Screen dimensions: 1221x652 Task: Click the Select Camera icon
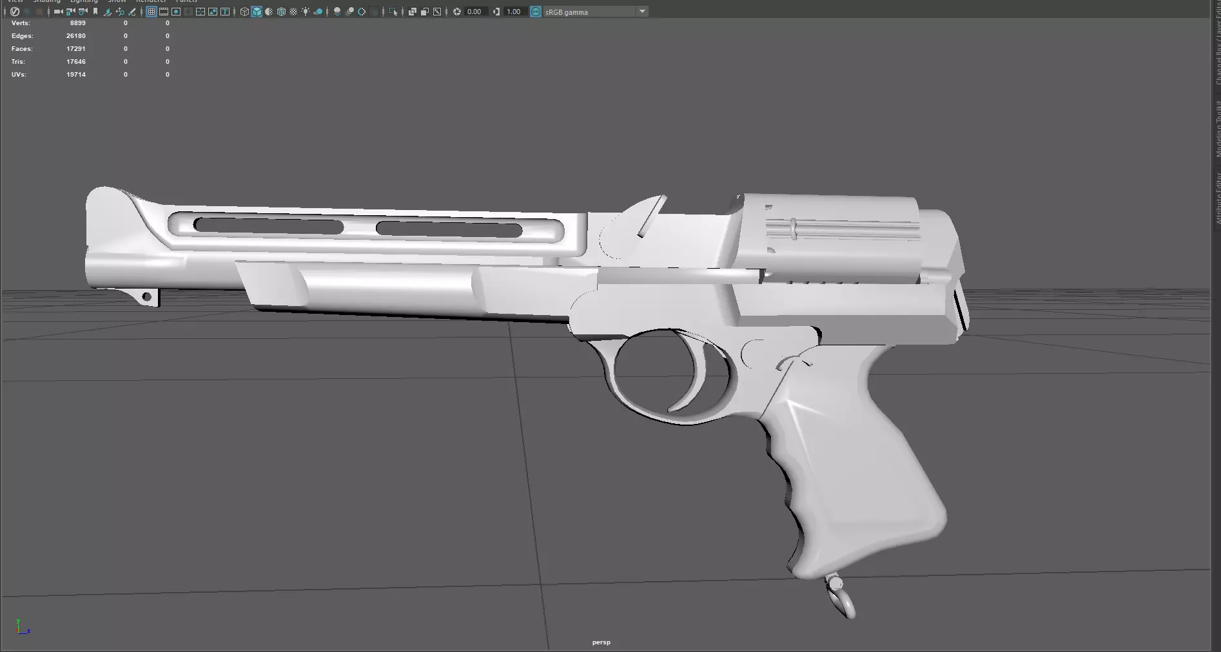pyautogui.click(x=59, y=12)
